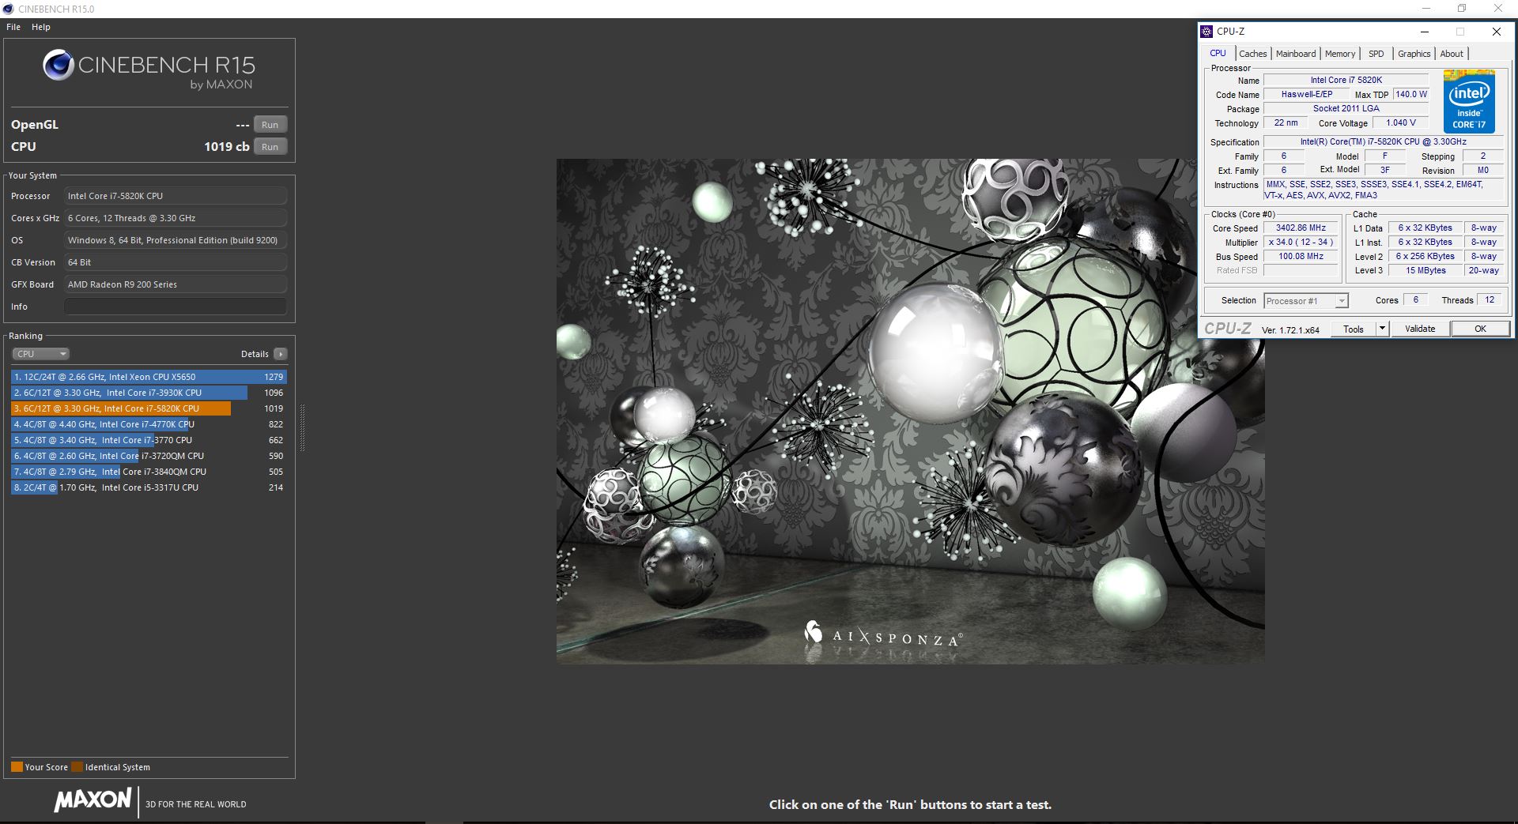Viewport: 1518px width, 824px height.
Task: Click the Threads value 12 in CPU-Z
Action: click(1490, 299)
